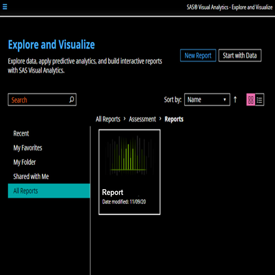The image size is (275, 275).
Task: Focus the Search text field
Action: click(x=38, y=100)
